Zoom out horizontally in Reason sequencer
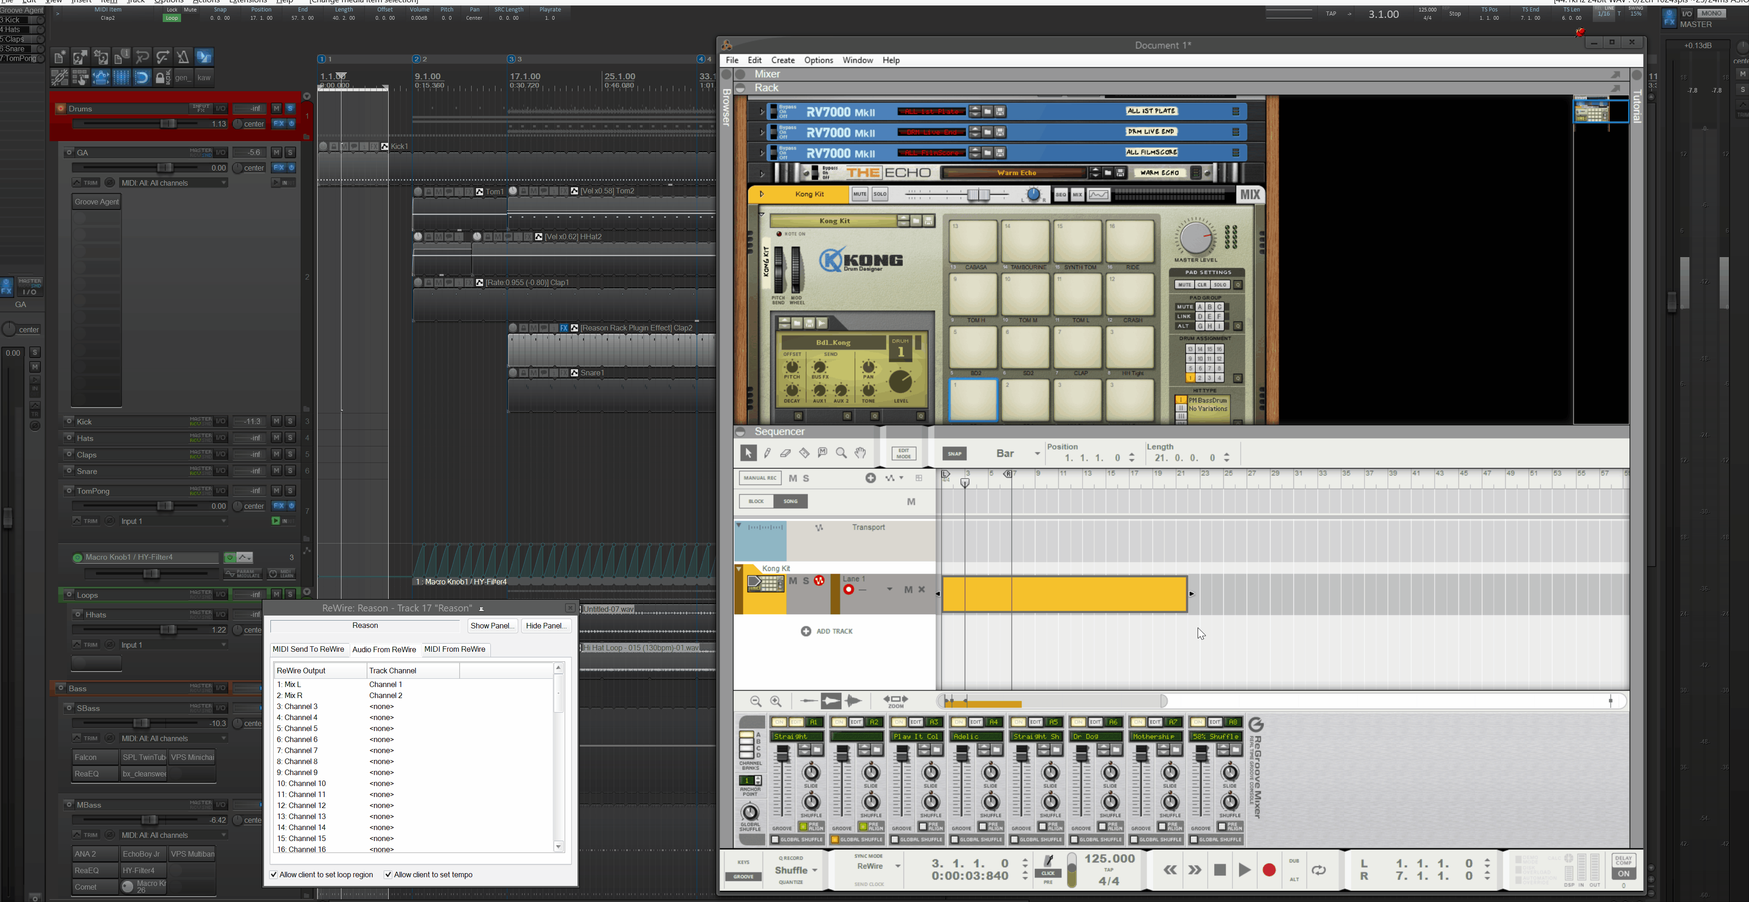Viewport: 1749px width, 902px height. point(756,701)
